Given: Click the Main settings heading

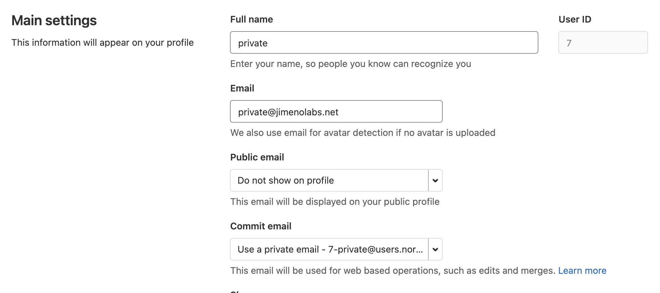Looking at the screenshot, I should click(x=54, y=21).
